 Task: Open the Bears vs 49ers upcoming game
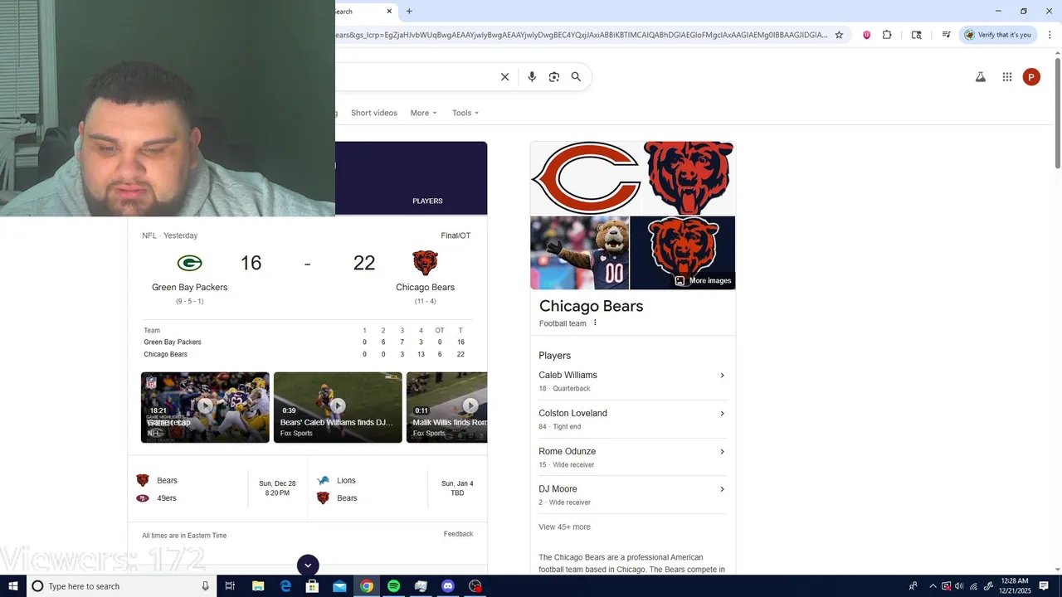pos(217,489)
